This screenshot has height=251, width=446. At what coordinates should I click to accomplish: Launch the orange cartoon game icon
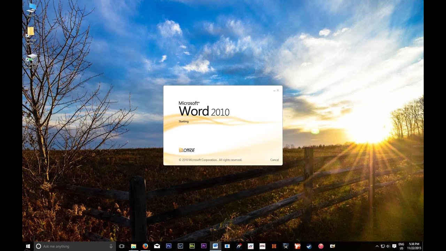[298, 246]
